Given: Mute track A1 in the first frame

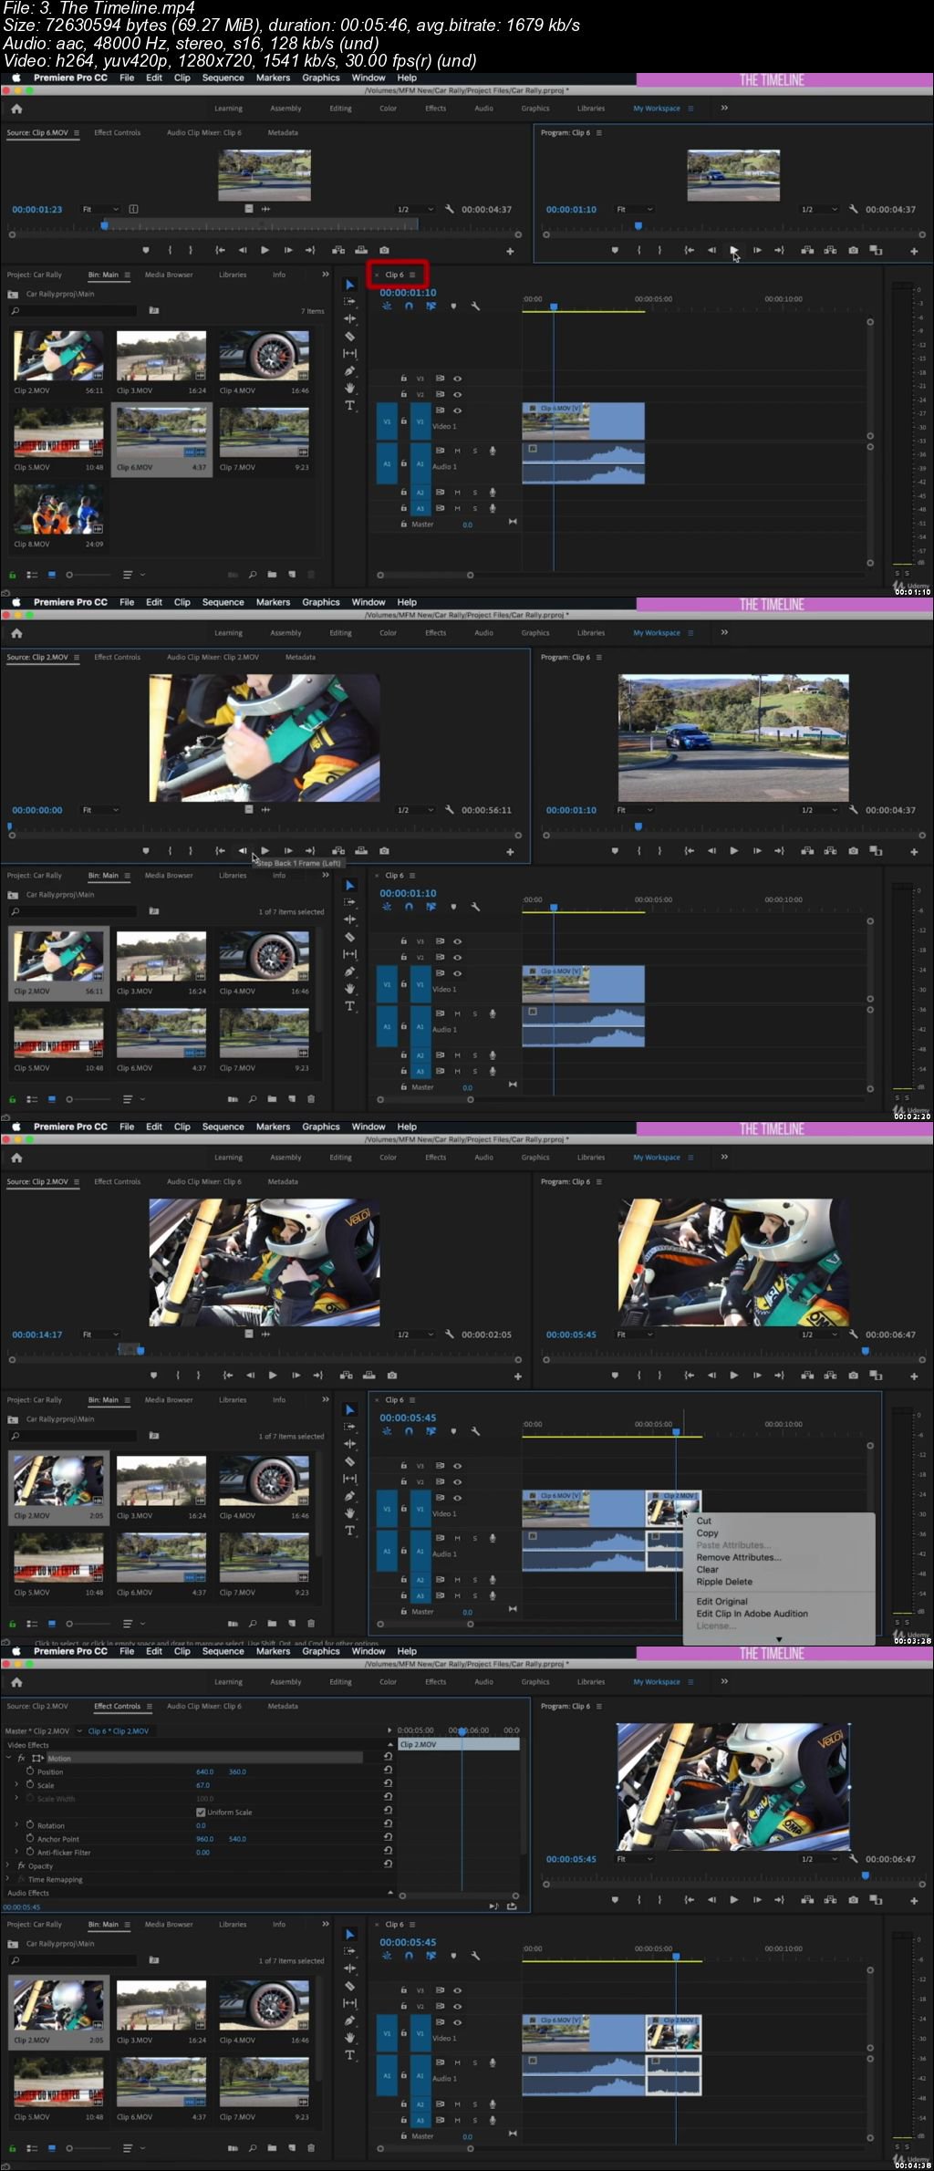Looking at the screenshot, I should tap(458, 451).
